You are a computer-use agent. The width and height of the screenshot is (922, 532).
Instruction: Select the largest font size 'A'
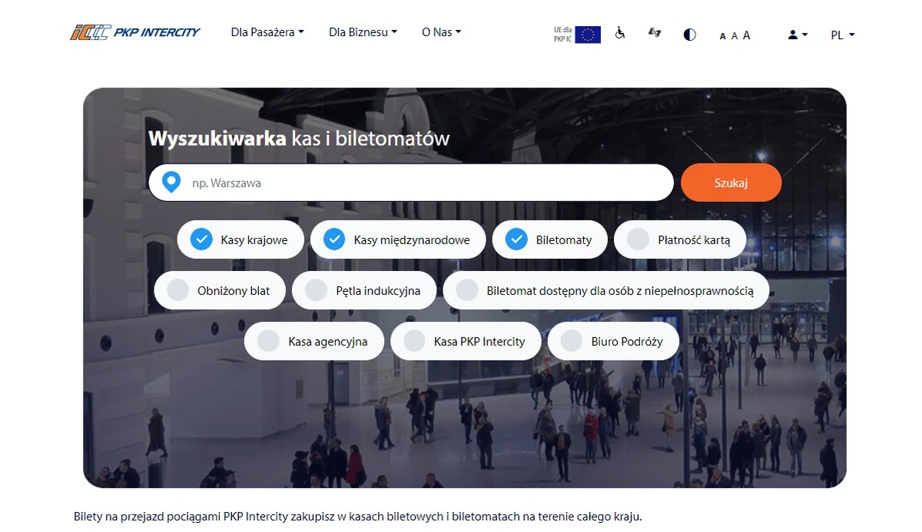[747, 35]
